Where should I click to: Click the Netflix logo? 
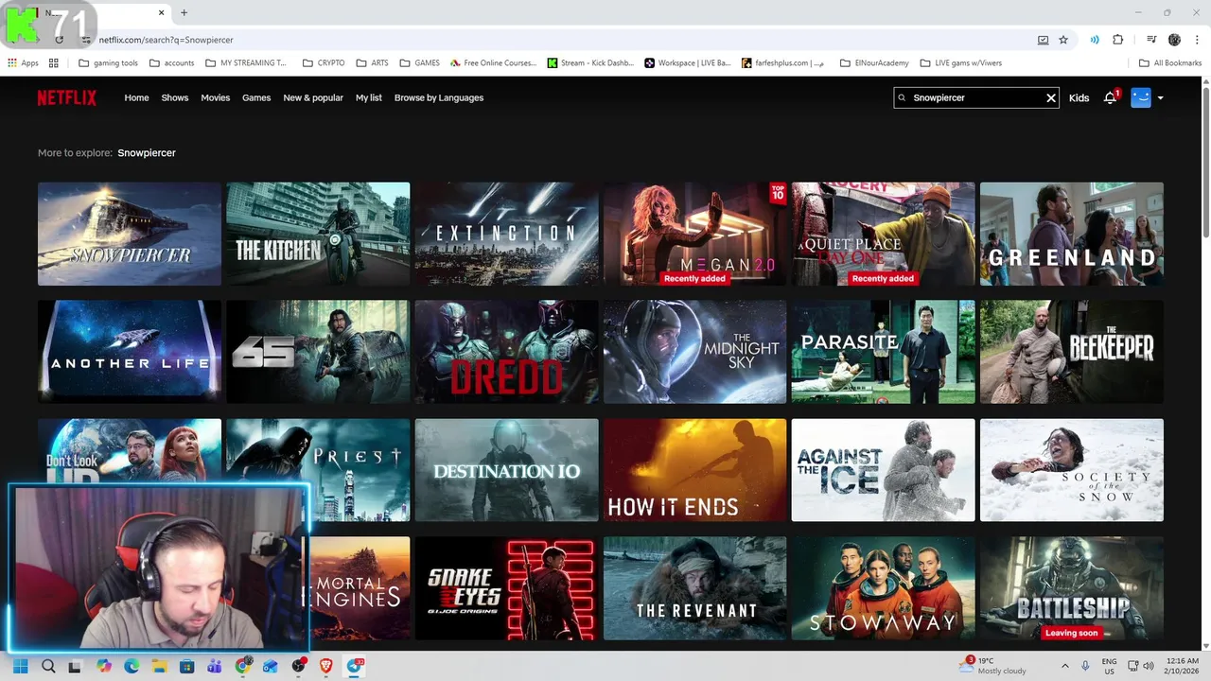point(66,97)
